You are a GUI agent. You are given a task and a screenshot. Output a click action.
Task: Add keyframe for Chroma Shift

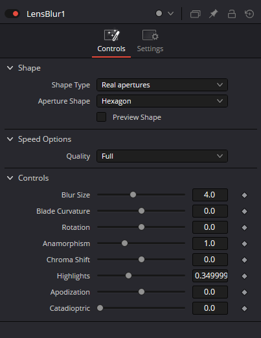click(244, 260)
